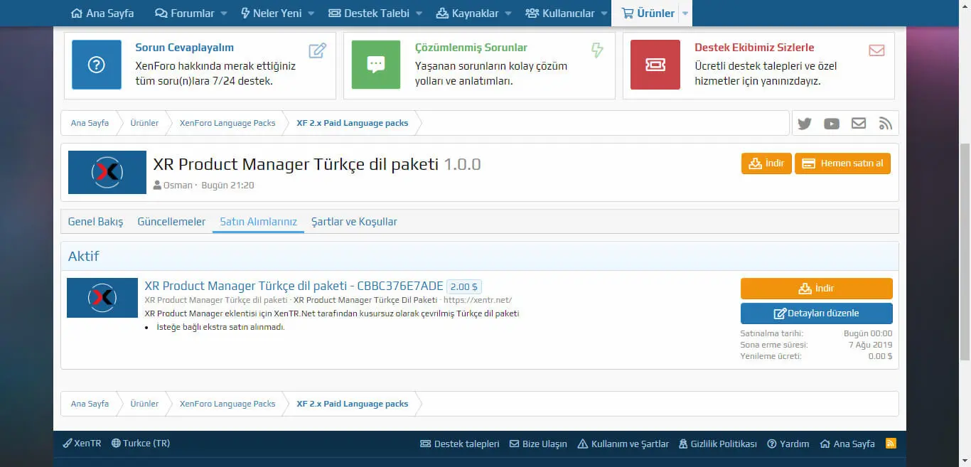The image size is (971, 467).
Task: Click the Bugün 21:20 timestamp
Action: coord(228,186)
